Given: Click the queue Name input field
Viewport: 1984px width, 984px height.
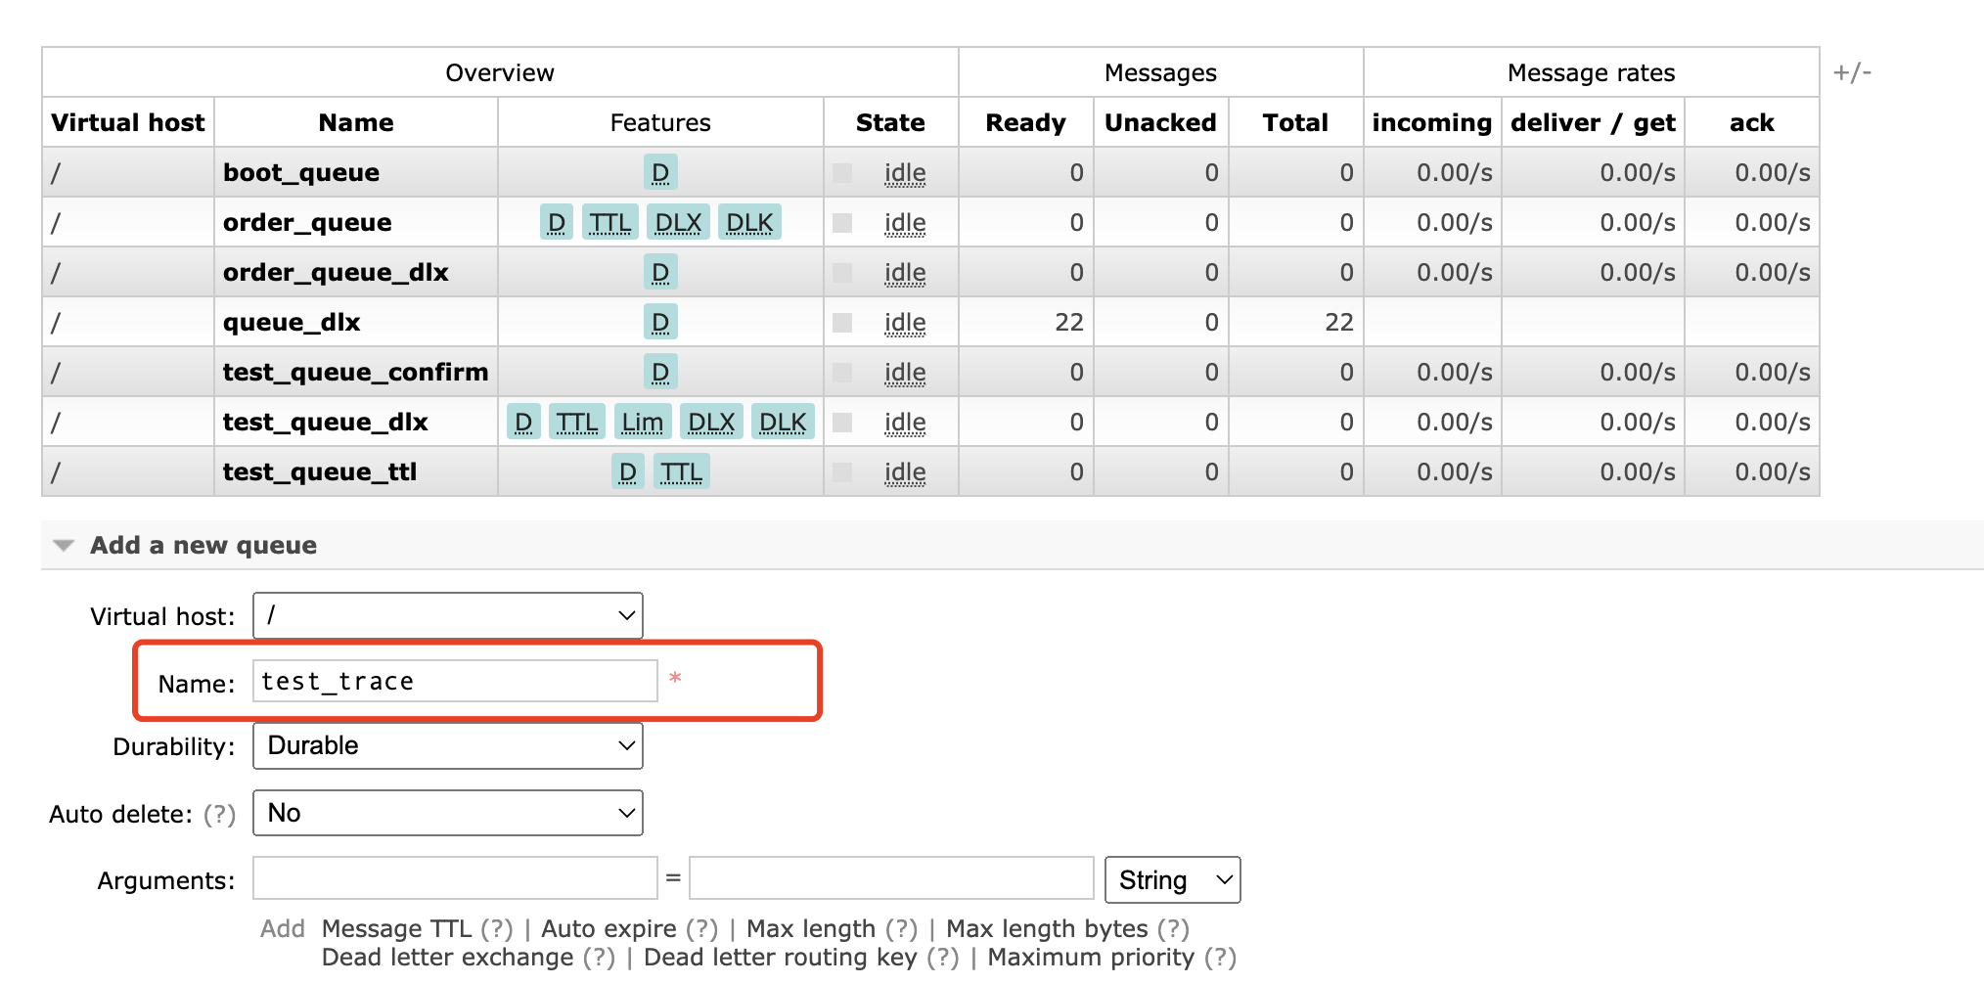Looking at the screenshot, I should click(455, 682).
